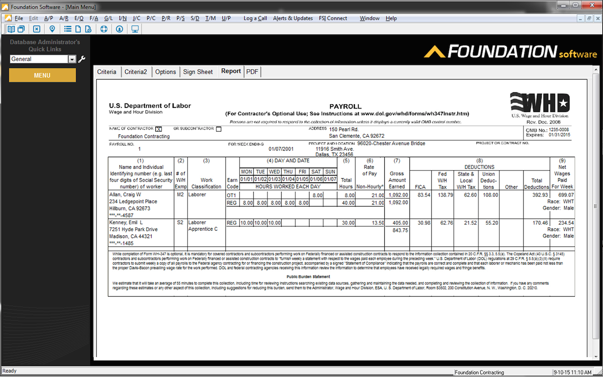The image size is (603, 377).
Task: Click the MENU button in sidebar
Action: [42, 74]
